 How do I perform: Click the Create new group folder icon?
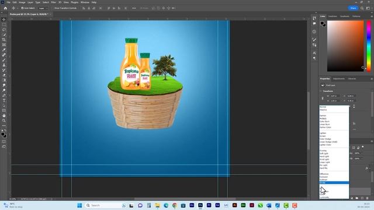(x=357, y=198)
